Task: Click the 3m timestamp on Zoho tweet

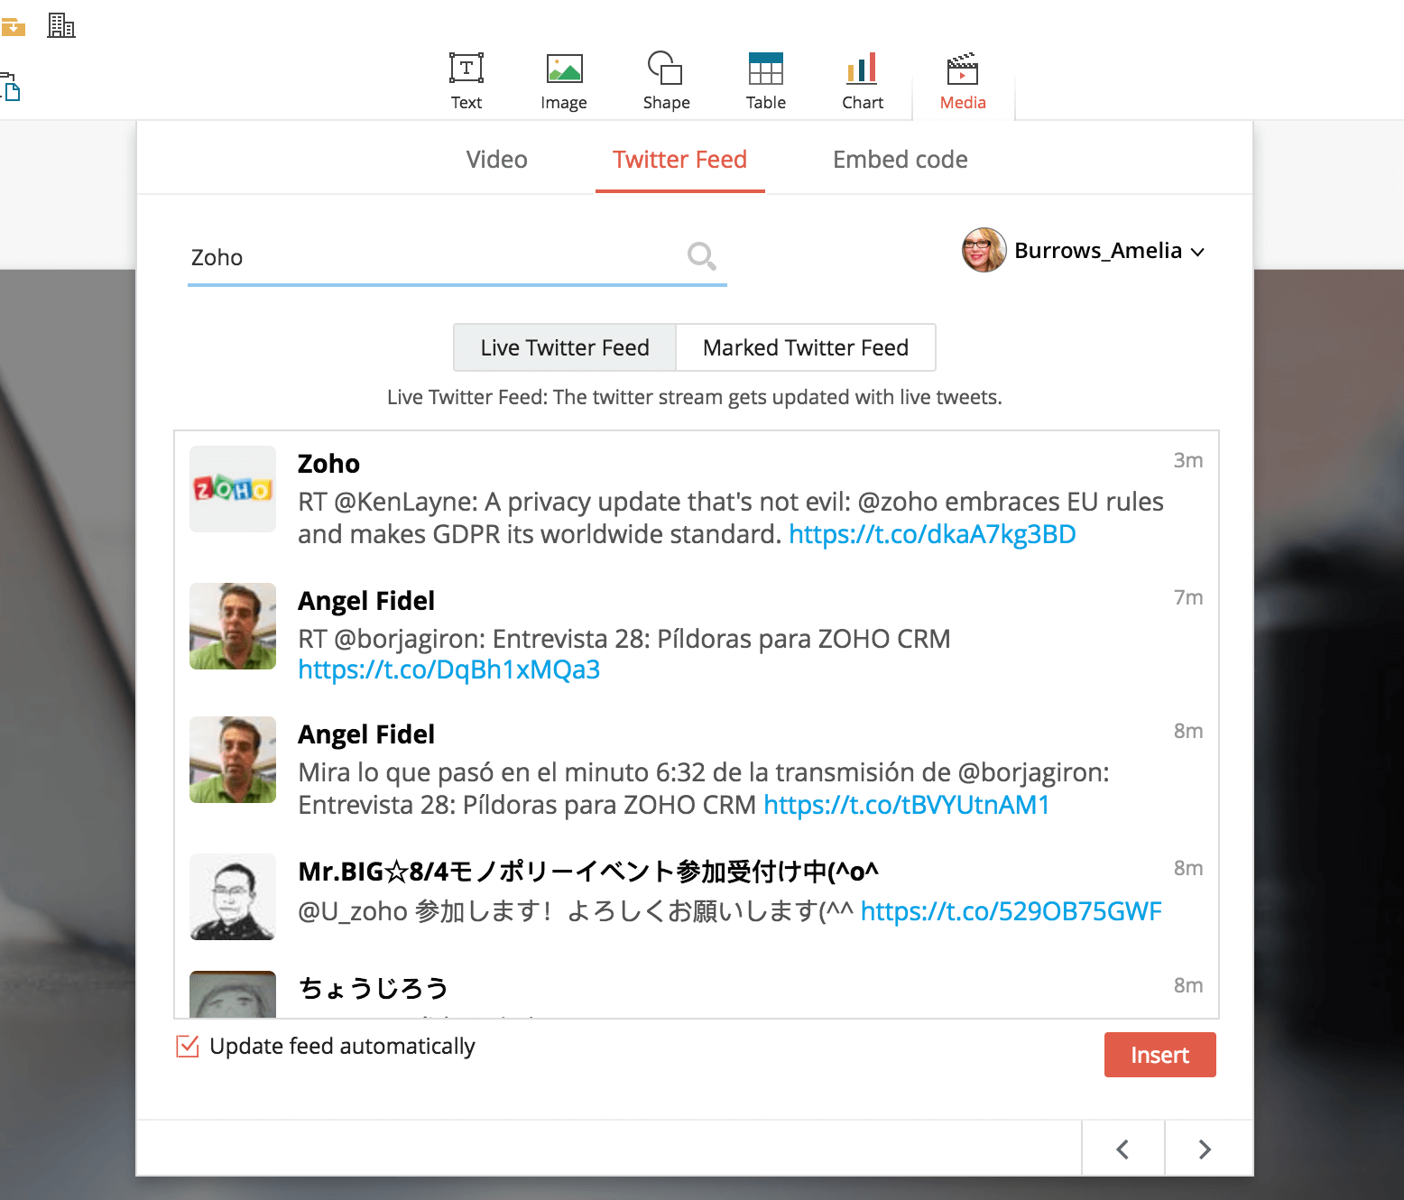Action: pyautogui.click(x=1188, y=460)
